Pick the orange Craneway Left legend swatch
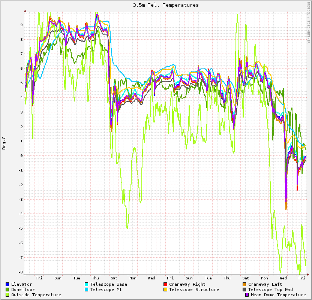This screenshot has height=300, width=312. (244, 284)
